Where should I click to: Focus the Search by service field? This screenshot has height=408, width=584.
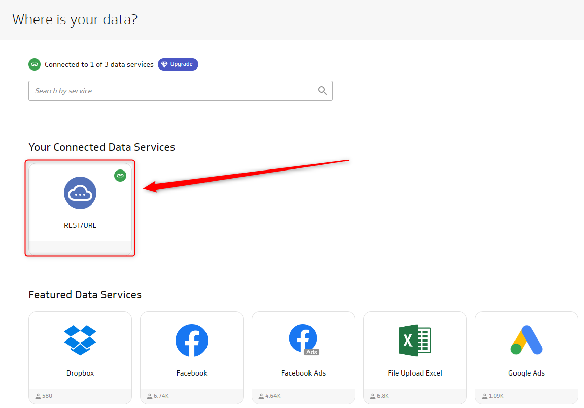pos(173,91)
